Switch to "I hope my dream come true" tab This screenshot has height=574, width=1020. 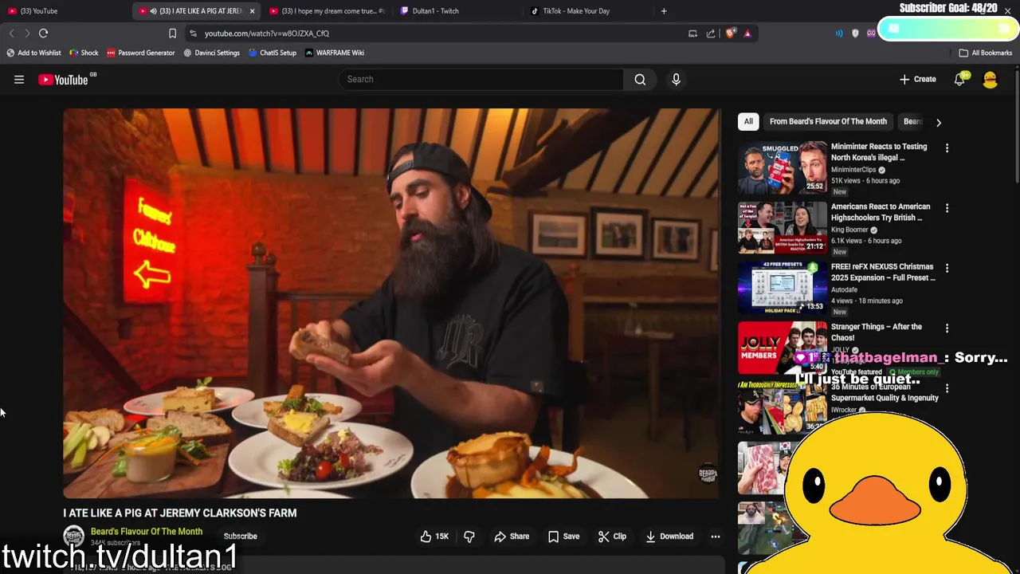pos(327,11)
